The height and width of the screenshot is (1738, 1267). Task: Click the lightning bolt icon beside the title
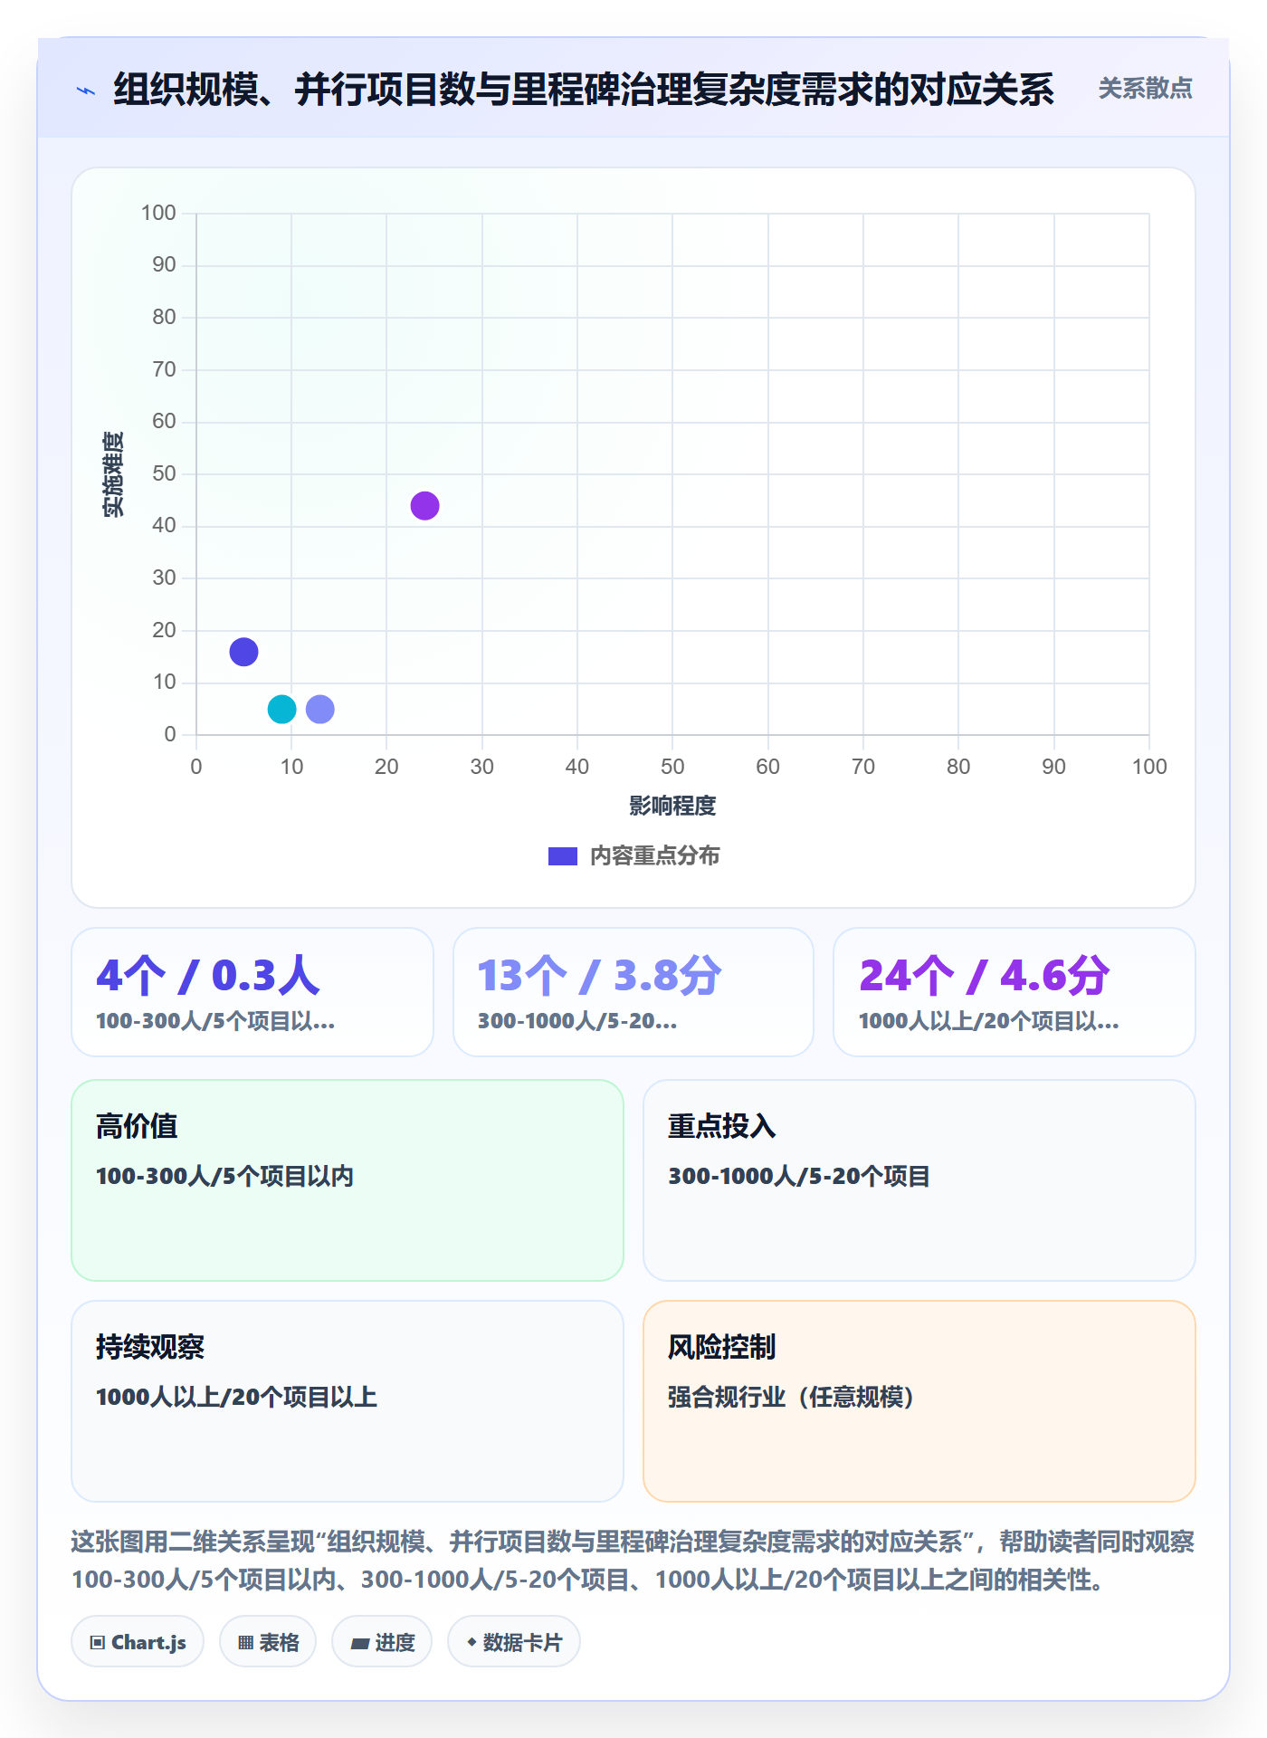[86, 91]
